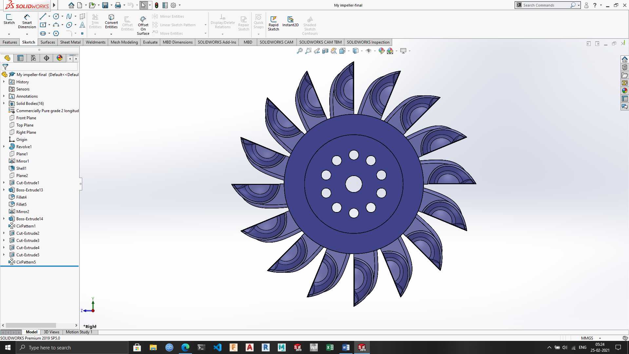Open Visual Studio Code from taskbar
629x354 pixels.
point(217,347)
